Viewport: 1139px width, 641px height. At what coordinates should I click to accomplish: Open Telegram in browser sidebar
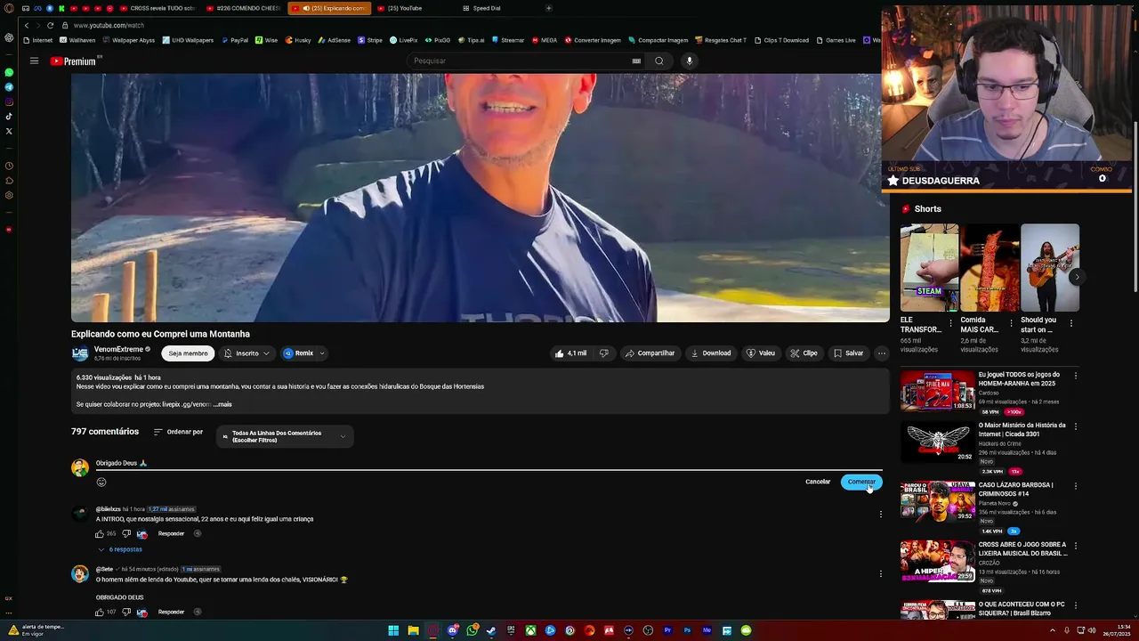[x=9, y=87]
